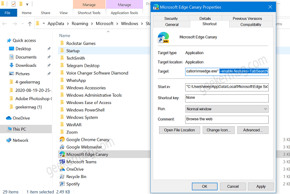Click the Change Icon button
The height and width of the screenshot is (194, 290).
tap(218, 130)
